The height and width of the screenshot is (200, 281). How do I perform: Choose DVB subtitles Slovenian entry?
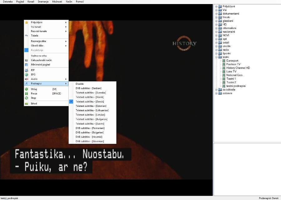coord(90,141)
